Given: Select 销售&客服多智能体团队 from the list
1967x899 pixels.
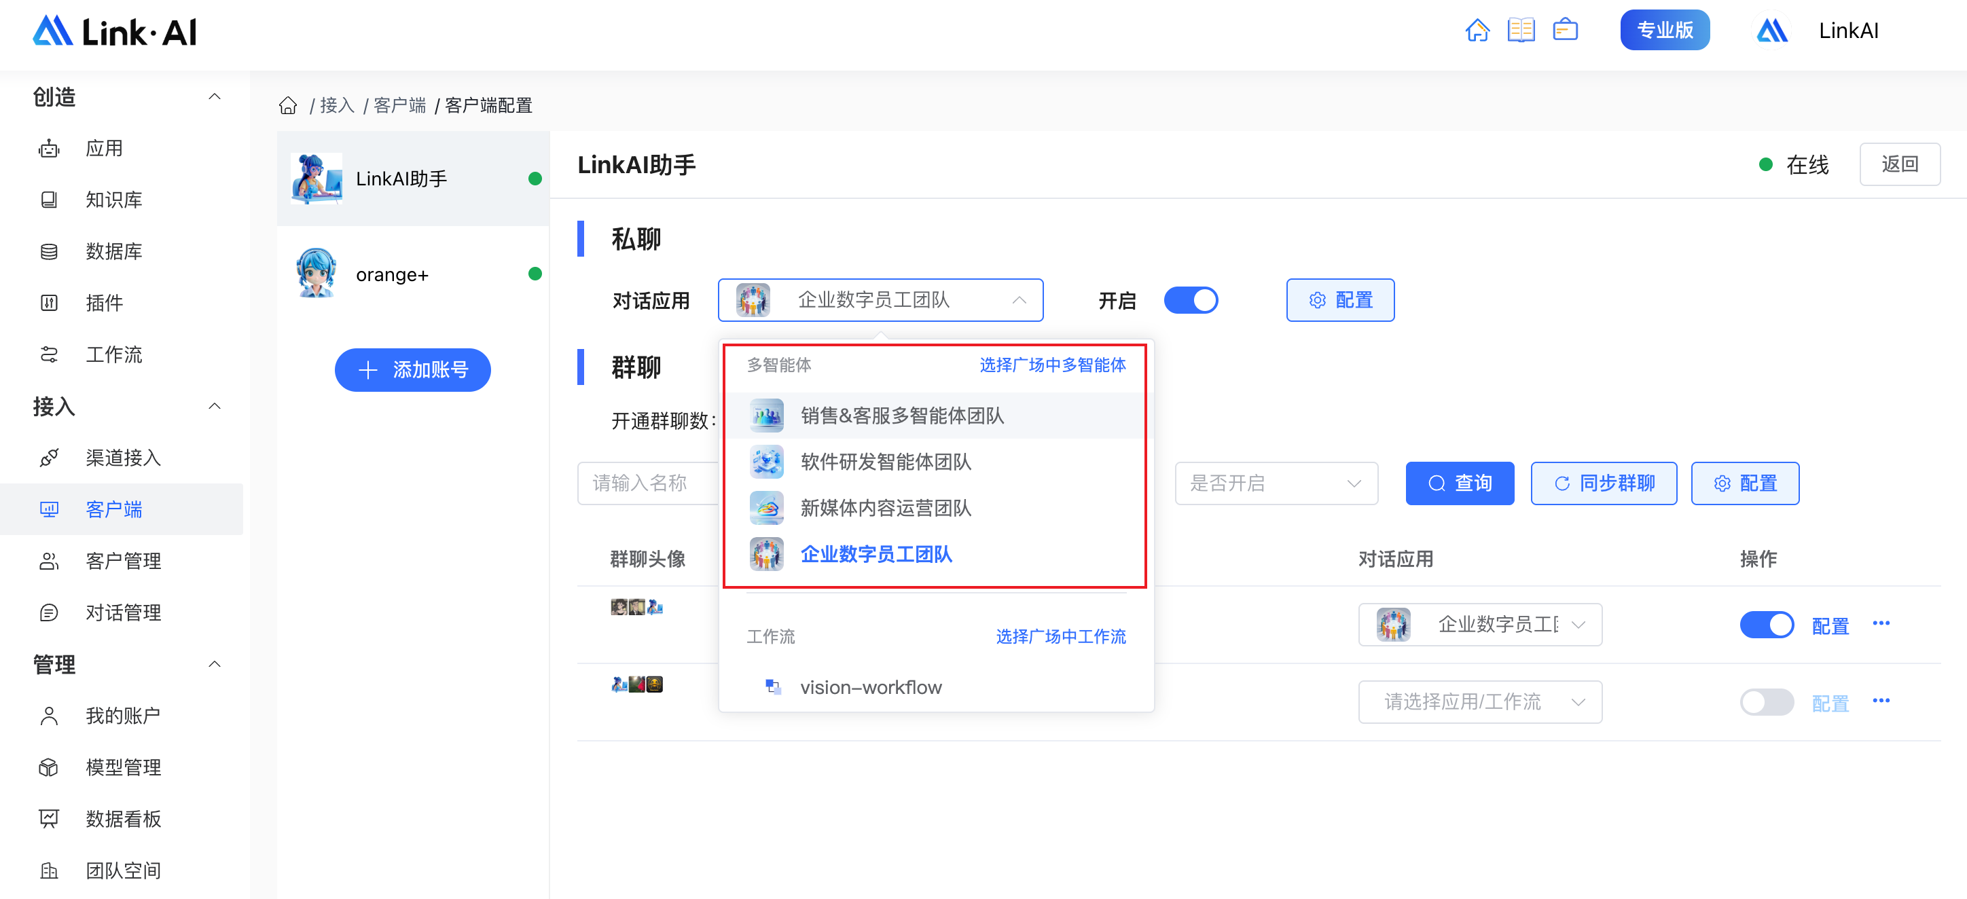Looking at the screenshot, I should (901, 415).
